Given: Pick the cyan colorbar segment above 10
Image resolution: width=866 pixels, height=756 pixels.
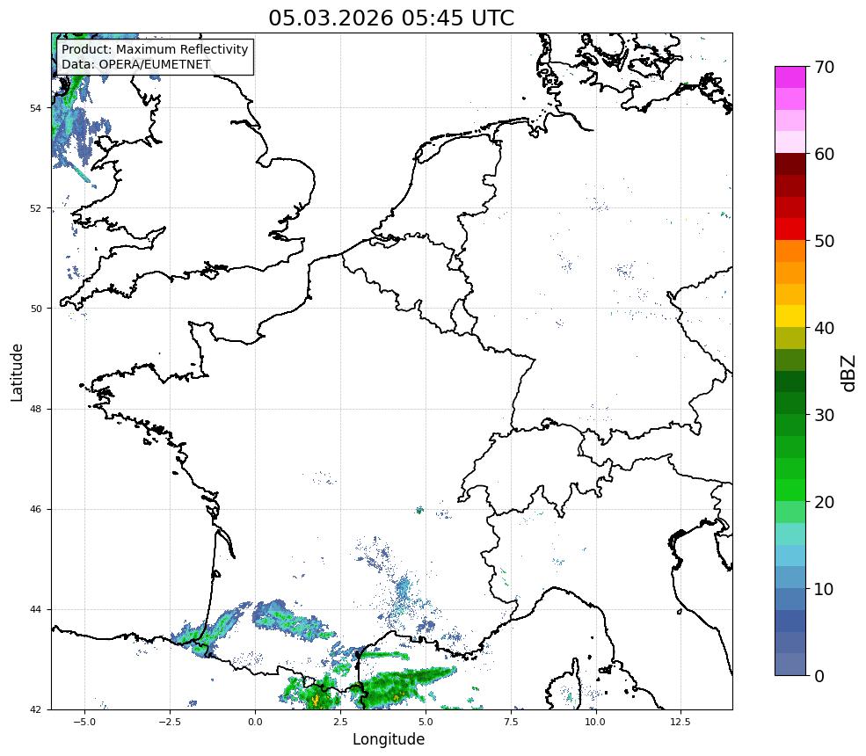Looking at the screenshot, I should (x=790, y=556).
